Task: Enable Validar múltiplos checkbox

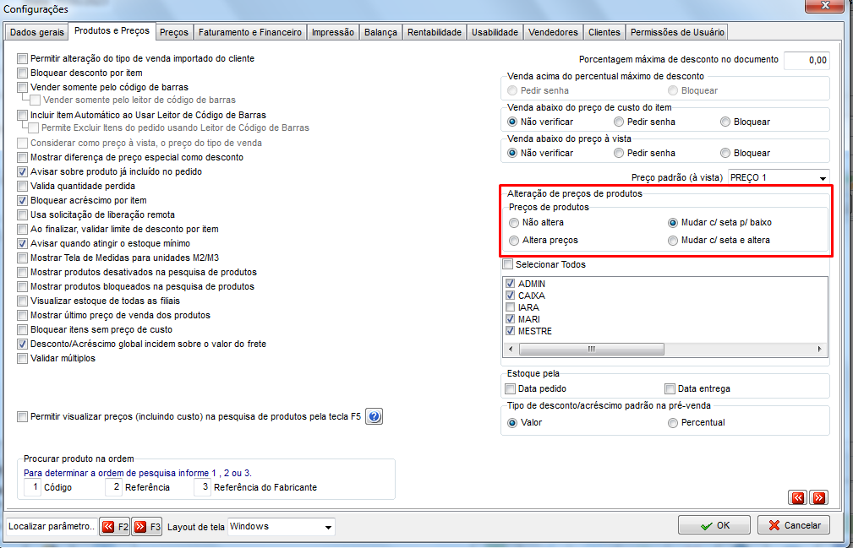Action: [x=22, y=359]
